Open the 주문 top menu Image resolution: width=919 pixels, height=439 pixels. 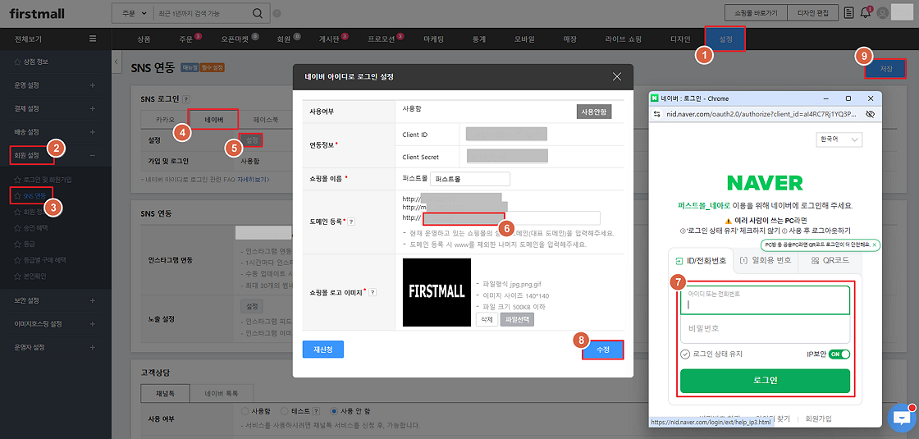pos(186,39)
